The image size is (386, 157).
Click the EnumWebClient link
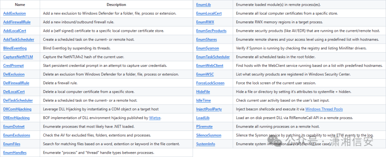pos(210,65)
